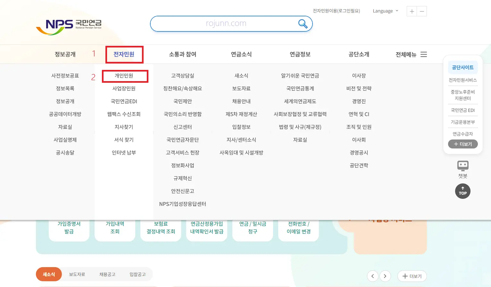Click the font size increase button
Image resolution: width=491 pixels, height=287 pixels.
tap(412, 11)
